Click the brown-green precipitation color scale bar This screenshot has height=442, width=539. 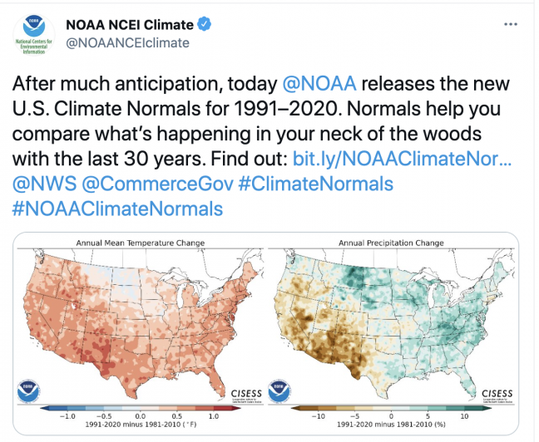click(391, 408)
